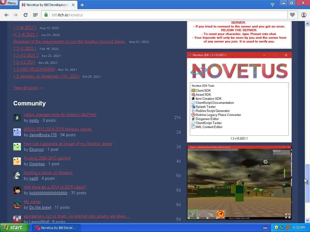Reload the page with refresh icon
The width and height of the screenshot is (310, 232).
click(x=25, y=15)
